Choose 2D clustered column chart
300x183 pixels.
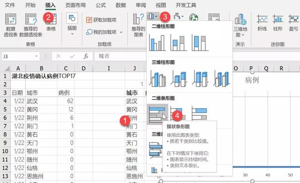[x=157, y=42]
